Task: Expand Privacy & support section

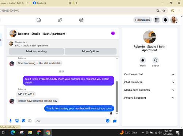Action: point(149,98)
